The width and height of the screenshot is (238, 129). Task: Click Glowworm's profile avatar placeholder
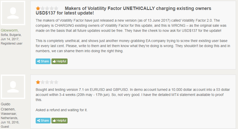[x=13, y=13]
